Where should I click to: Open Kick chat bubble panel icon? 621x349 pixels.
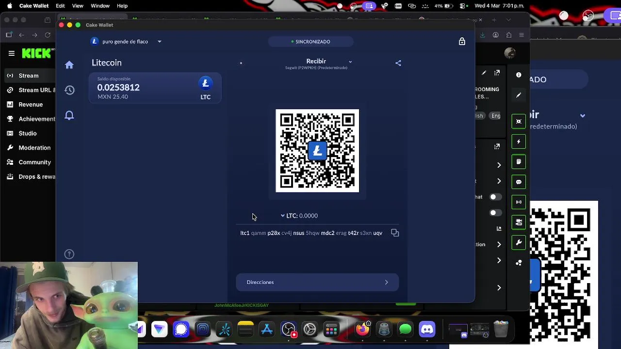(x=519, y=182)
